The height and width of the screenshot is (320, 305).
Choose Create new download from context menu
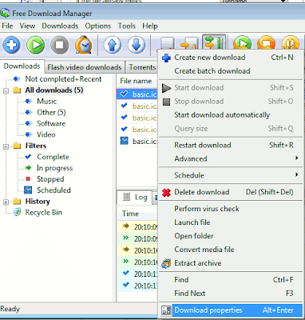[x=231, y=58]
